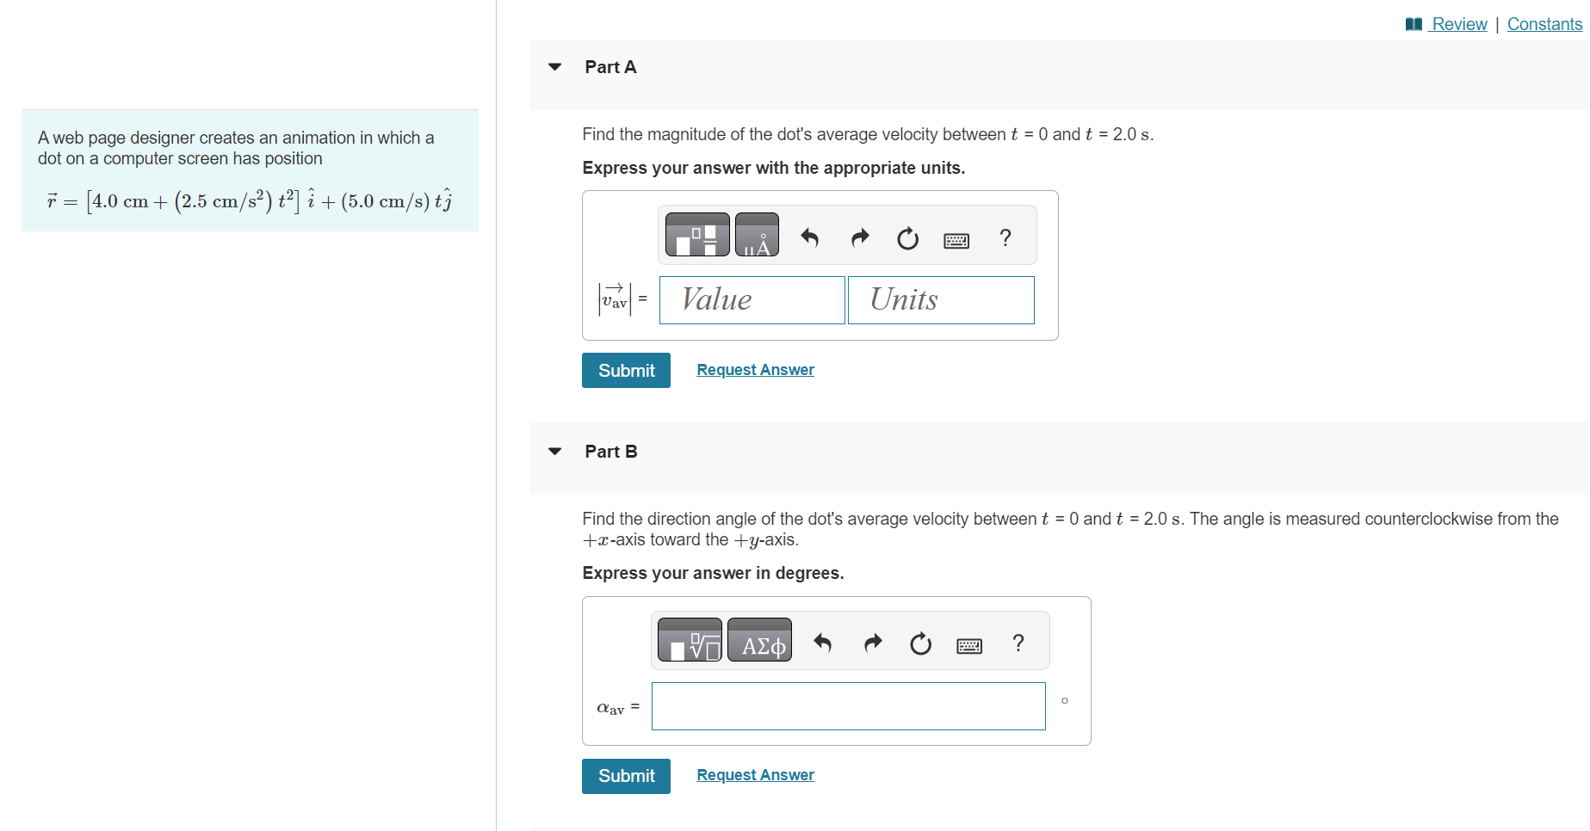Click Request Answer for Part A
This screenshot has width=1590, height=831.
click(x=755, y=370)
